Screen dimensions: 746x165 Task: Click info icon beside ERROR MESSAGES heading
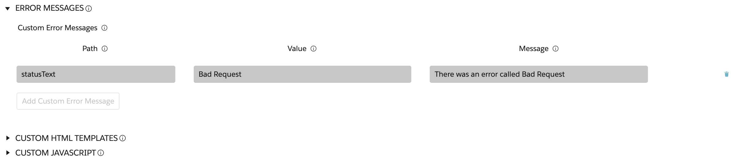[89, 9]
